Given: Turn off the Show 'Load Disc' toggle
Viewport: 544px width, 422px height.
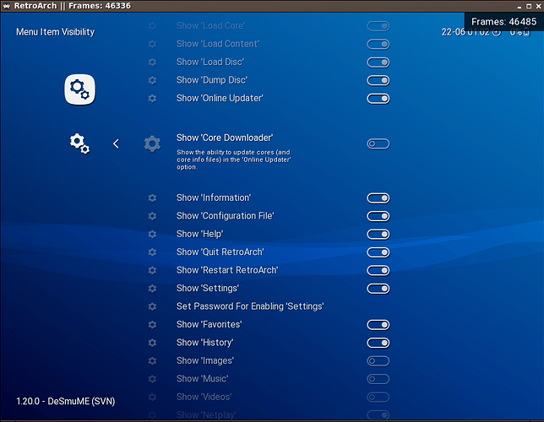Looking at the screenshot, I should point(378,62).
